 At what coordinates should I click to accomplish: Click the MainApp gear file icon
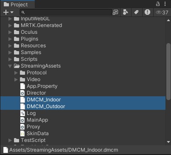(x=22, y=120)
